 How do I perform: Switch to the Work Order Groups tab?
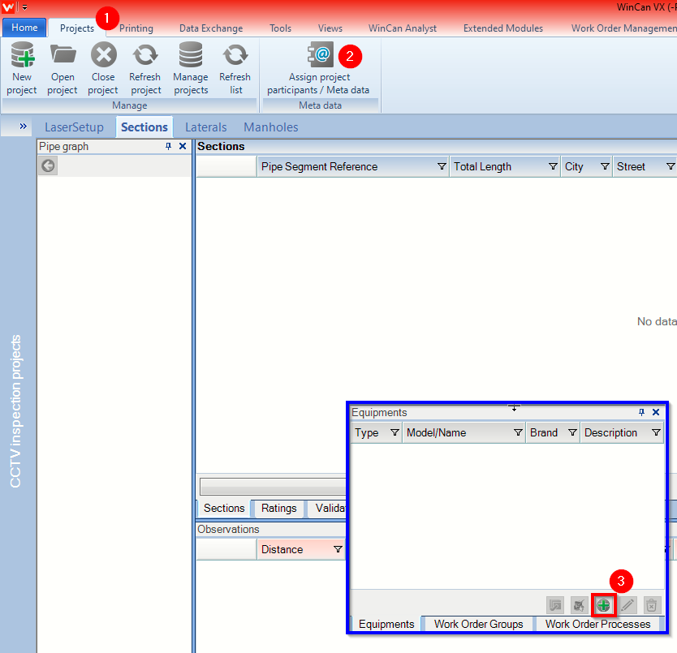point(478,624)
